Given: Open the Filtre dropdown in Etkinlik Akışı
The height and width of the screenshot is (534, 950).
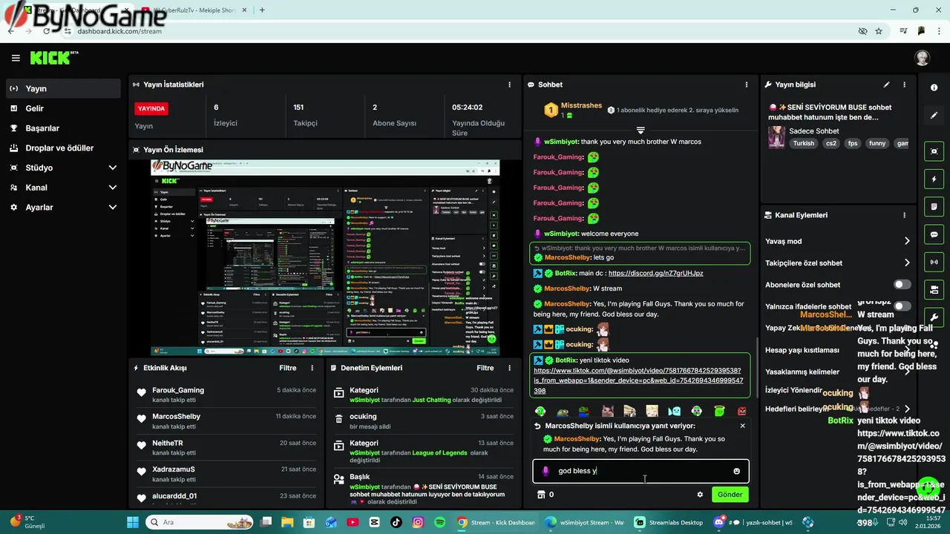Looking at the screenshot, I should (x=288, y=368).
